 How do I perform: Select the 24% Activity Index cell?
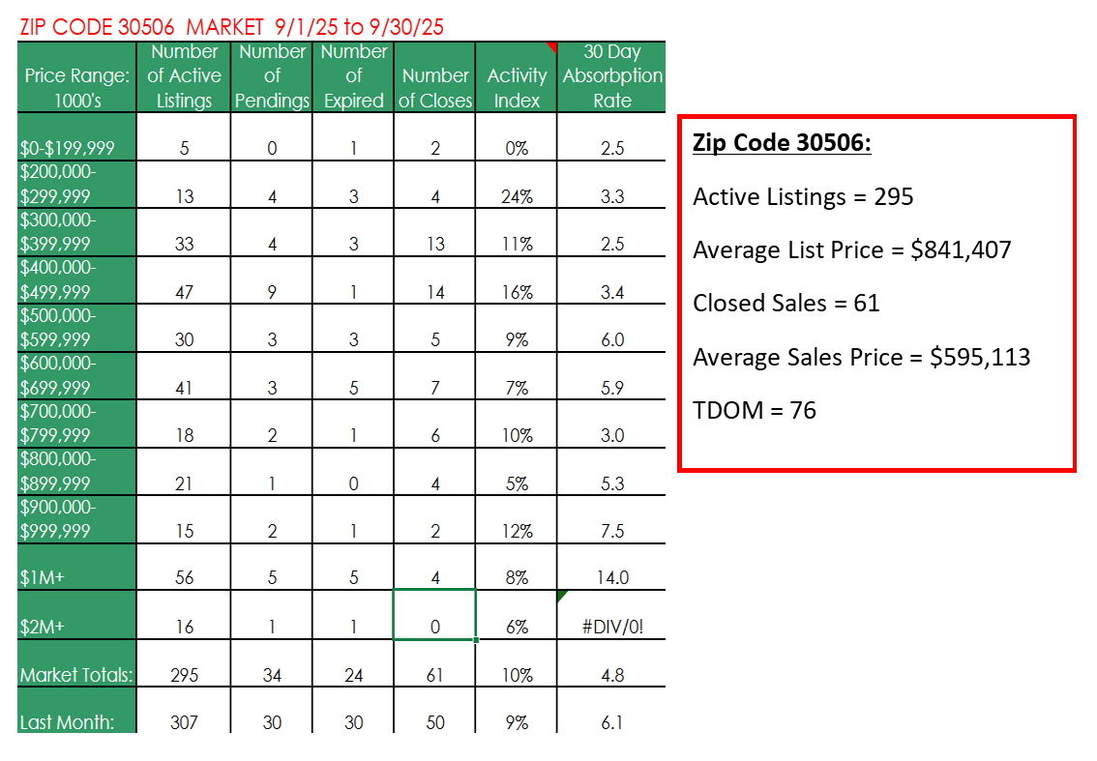517,196
